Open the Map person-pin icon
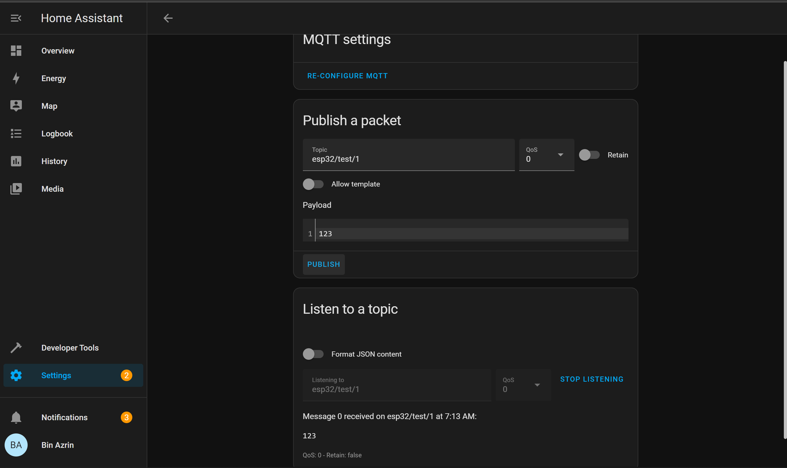The width and height of the screenshot is (787, 468). tap(16, 106)
